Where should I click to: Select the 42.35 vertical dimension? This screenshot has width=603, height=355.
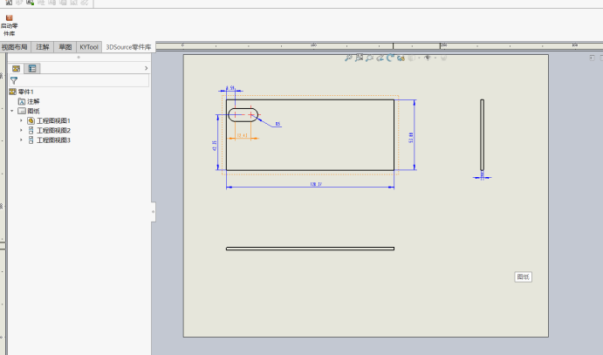[215, 145]
